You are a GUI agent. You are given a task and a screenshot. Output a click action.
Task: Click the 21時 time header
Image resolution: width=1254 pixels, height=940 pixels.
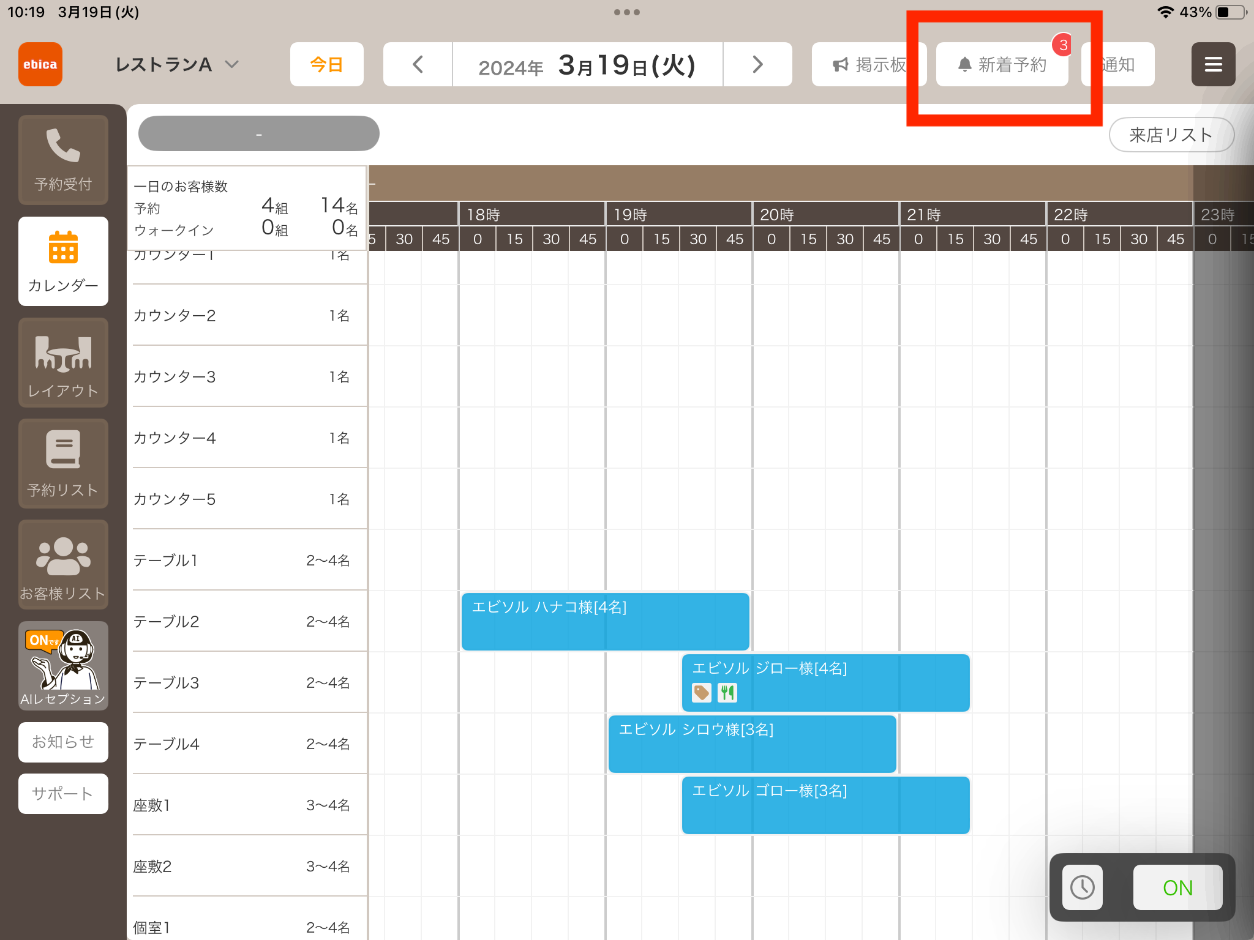tap(973, 215)
